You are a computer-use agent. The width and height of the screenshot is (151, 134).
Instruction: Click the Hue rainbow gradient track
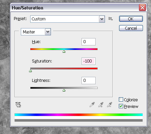64,49
